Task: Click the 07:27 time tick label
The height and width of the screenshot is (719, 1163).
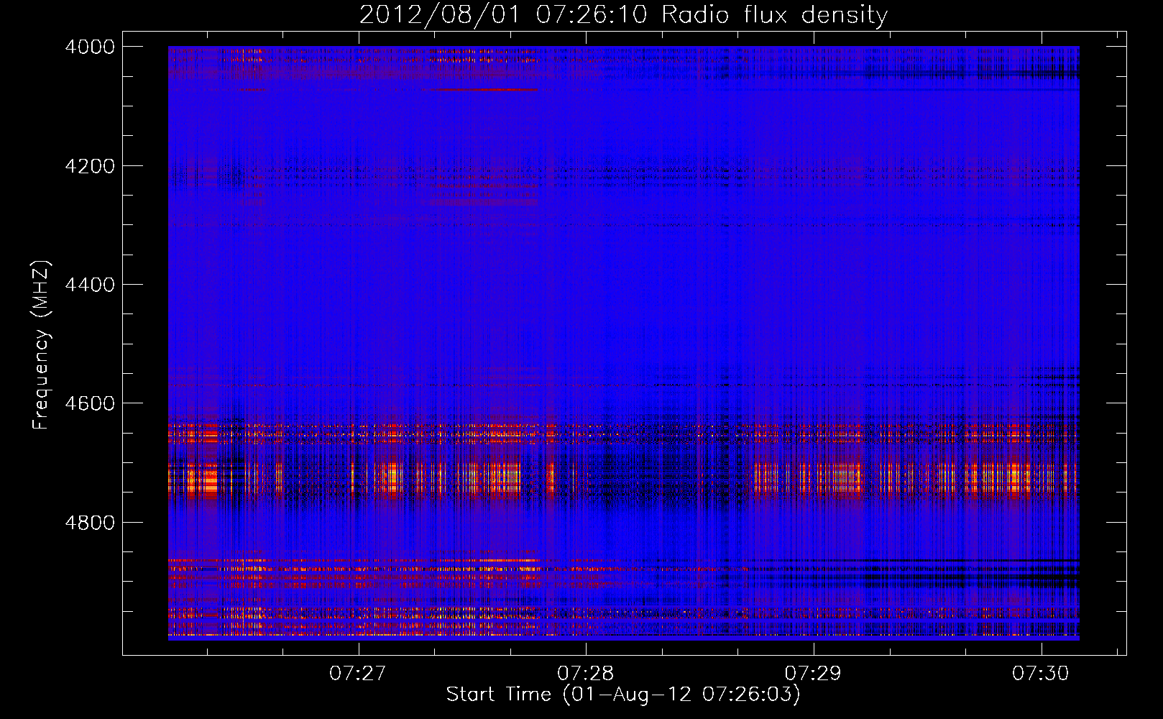Action: (358, 673)
